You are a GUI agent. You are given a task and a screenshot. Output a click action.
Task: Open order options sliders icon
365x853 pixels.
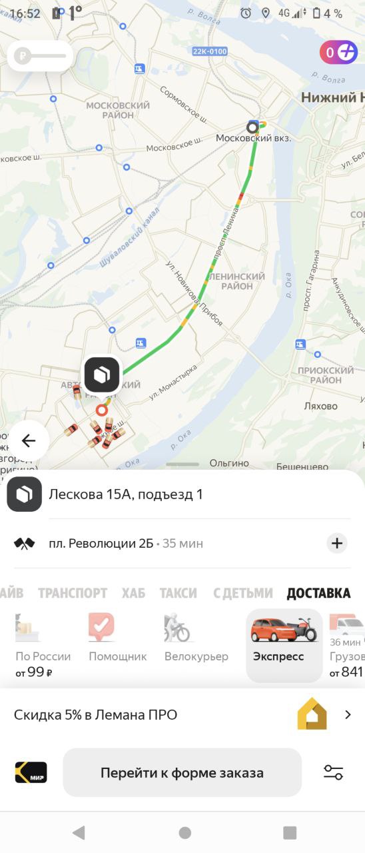[x=333, y=772]
